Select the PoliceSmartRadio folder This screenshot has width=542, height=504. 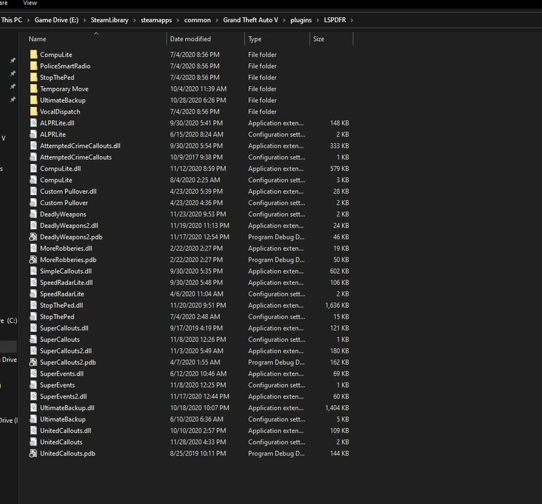click(64, 66)
